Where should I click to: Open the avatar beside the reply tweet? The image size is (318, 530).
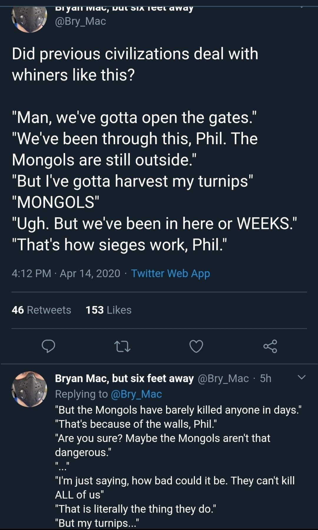[29, 389]
